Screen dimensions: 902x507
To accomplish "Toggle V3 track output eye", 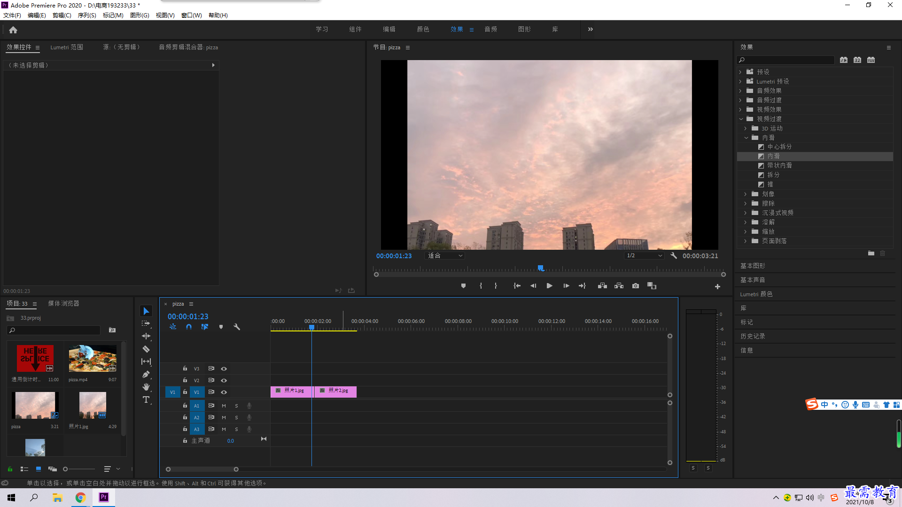I will point(224,369).
